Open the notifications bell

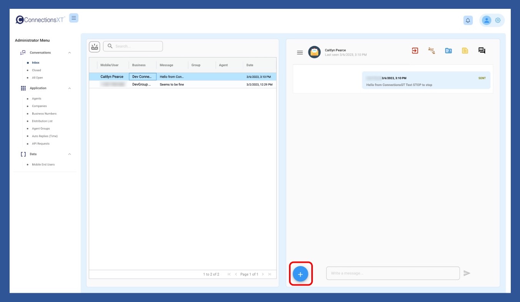coord(468,20)
